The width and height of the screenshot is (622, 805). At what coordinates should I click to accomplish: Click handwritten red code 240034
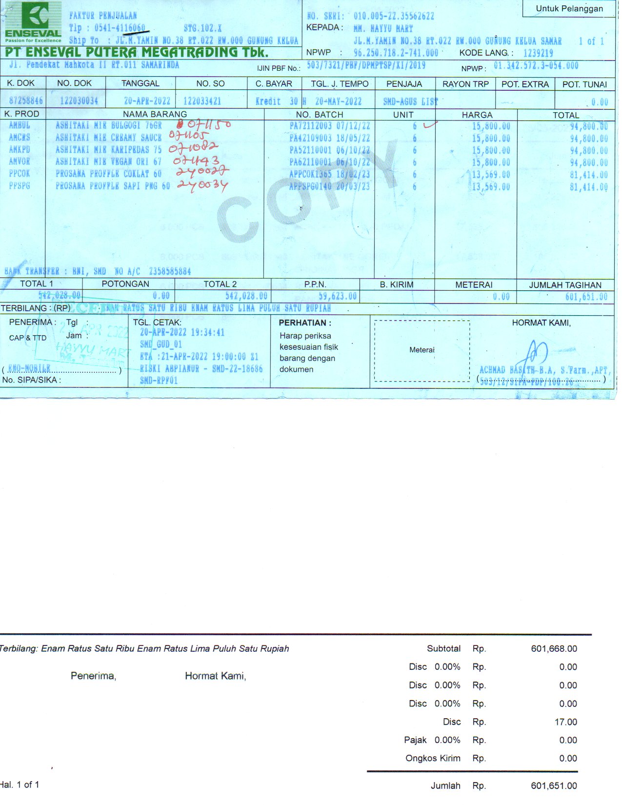202,185
